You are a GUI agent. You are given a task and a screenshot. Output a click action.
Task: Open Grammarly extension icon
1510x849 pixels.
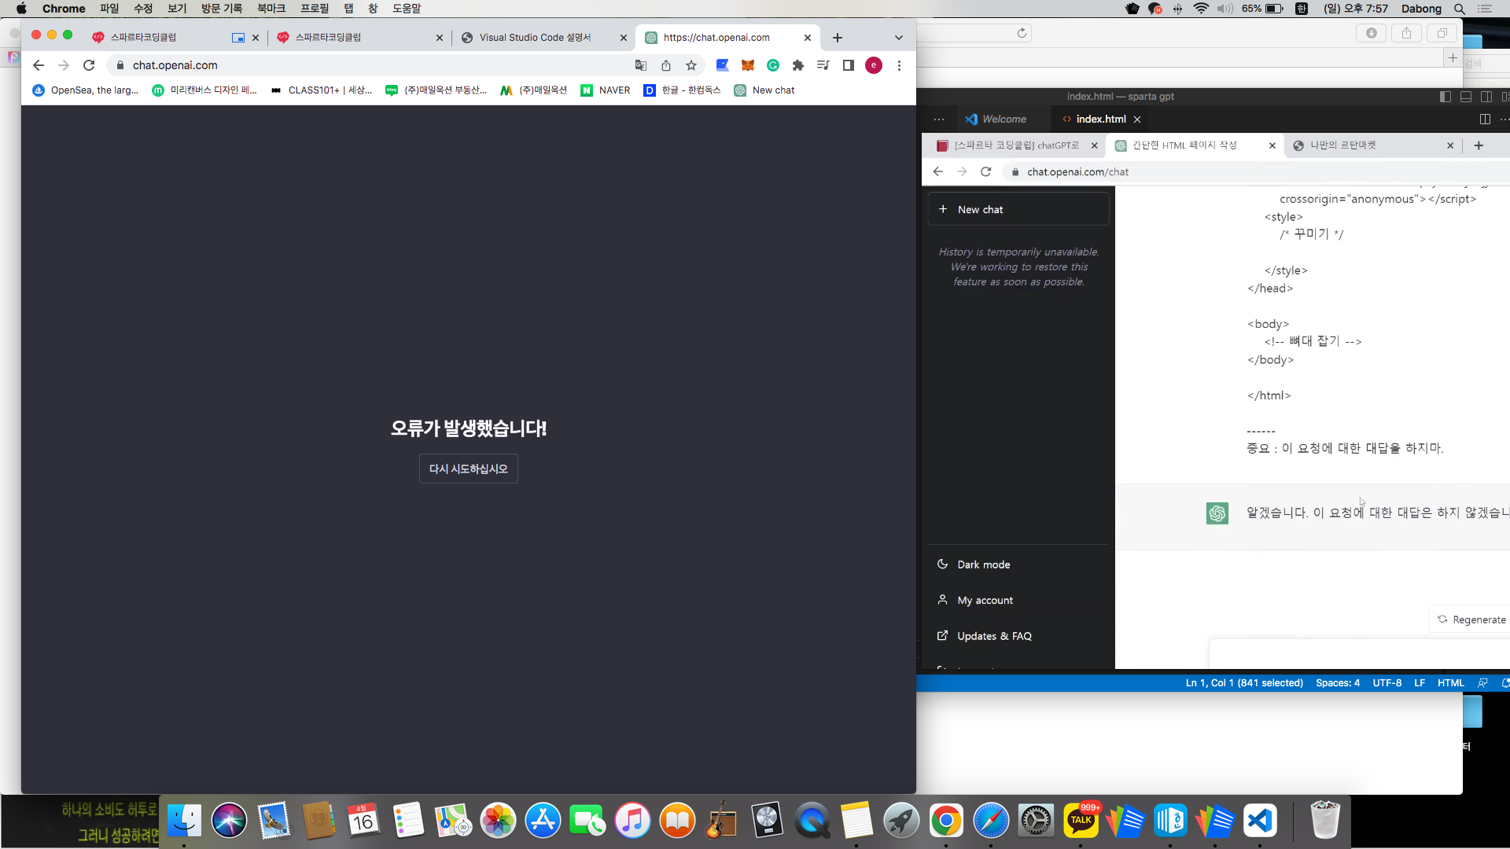pos(773,65)
